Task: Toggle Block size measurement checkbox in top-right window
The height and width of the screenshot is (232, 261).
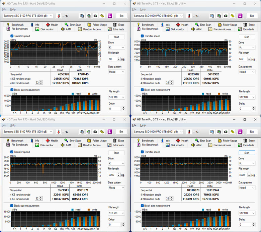Action: coord(142,90)
